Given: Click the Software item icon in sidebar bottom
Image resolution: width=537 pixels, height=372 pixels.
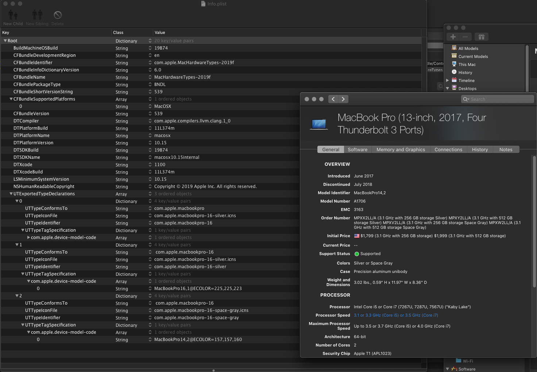Looking at the screenshot, I should [x=454, y=369].
